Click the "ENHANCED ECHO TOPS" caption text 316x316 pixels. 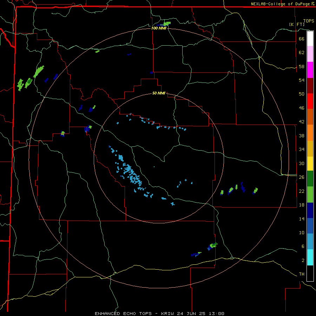point(123,314)
